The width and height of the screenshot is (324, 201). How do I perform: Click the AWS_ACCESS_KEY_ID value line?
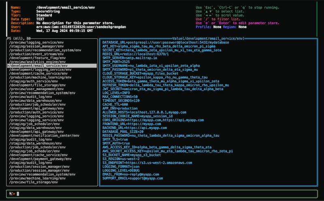(157, 147)
